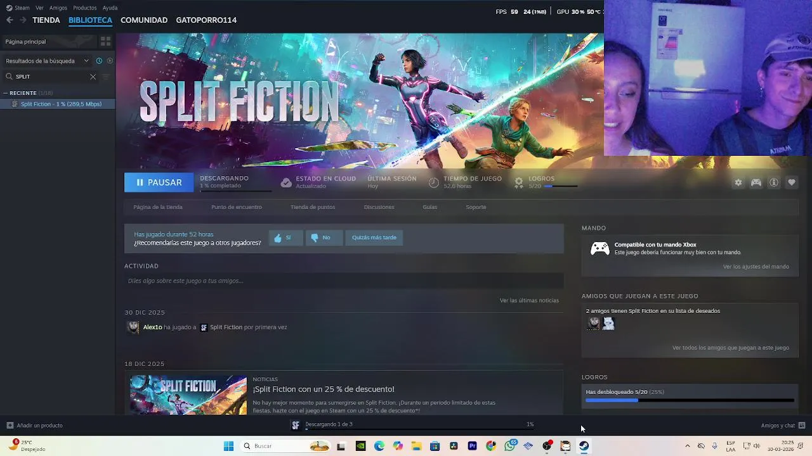
Task: Show hidden tray icons chevron
Action: (x=688, y=446)
